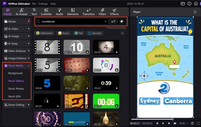The height and width of the screenshot is (127, 201).
Task: Select Stock Videos under Stock Media
Action: (16, 81)
